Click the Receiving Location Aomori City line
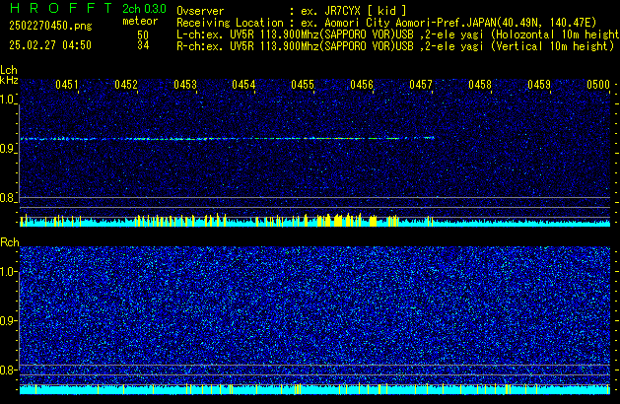The height and width of the screenshot is (404, 620). coord(386,23)
